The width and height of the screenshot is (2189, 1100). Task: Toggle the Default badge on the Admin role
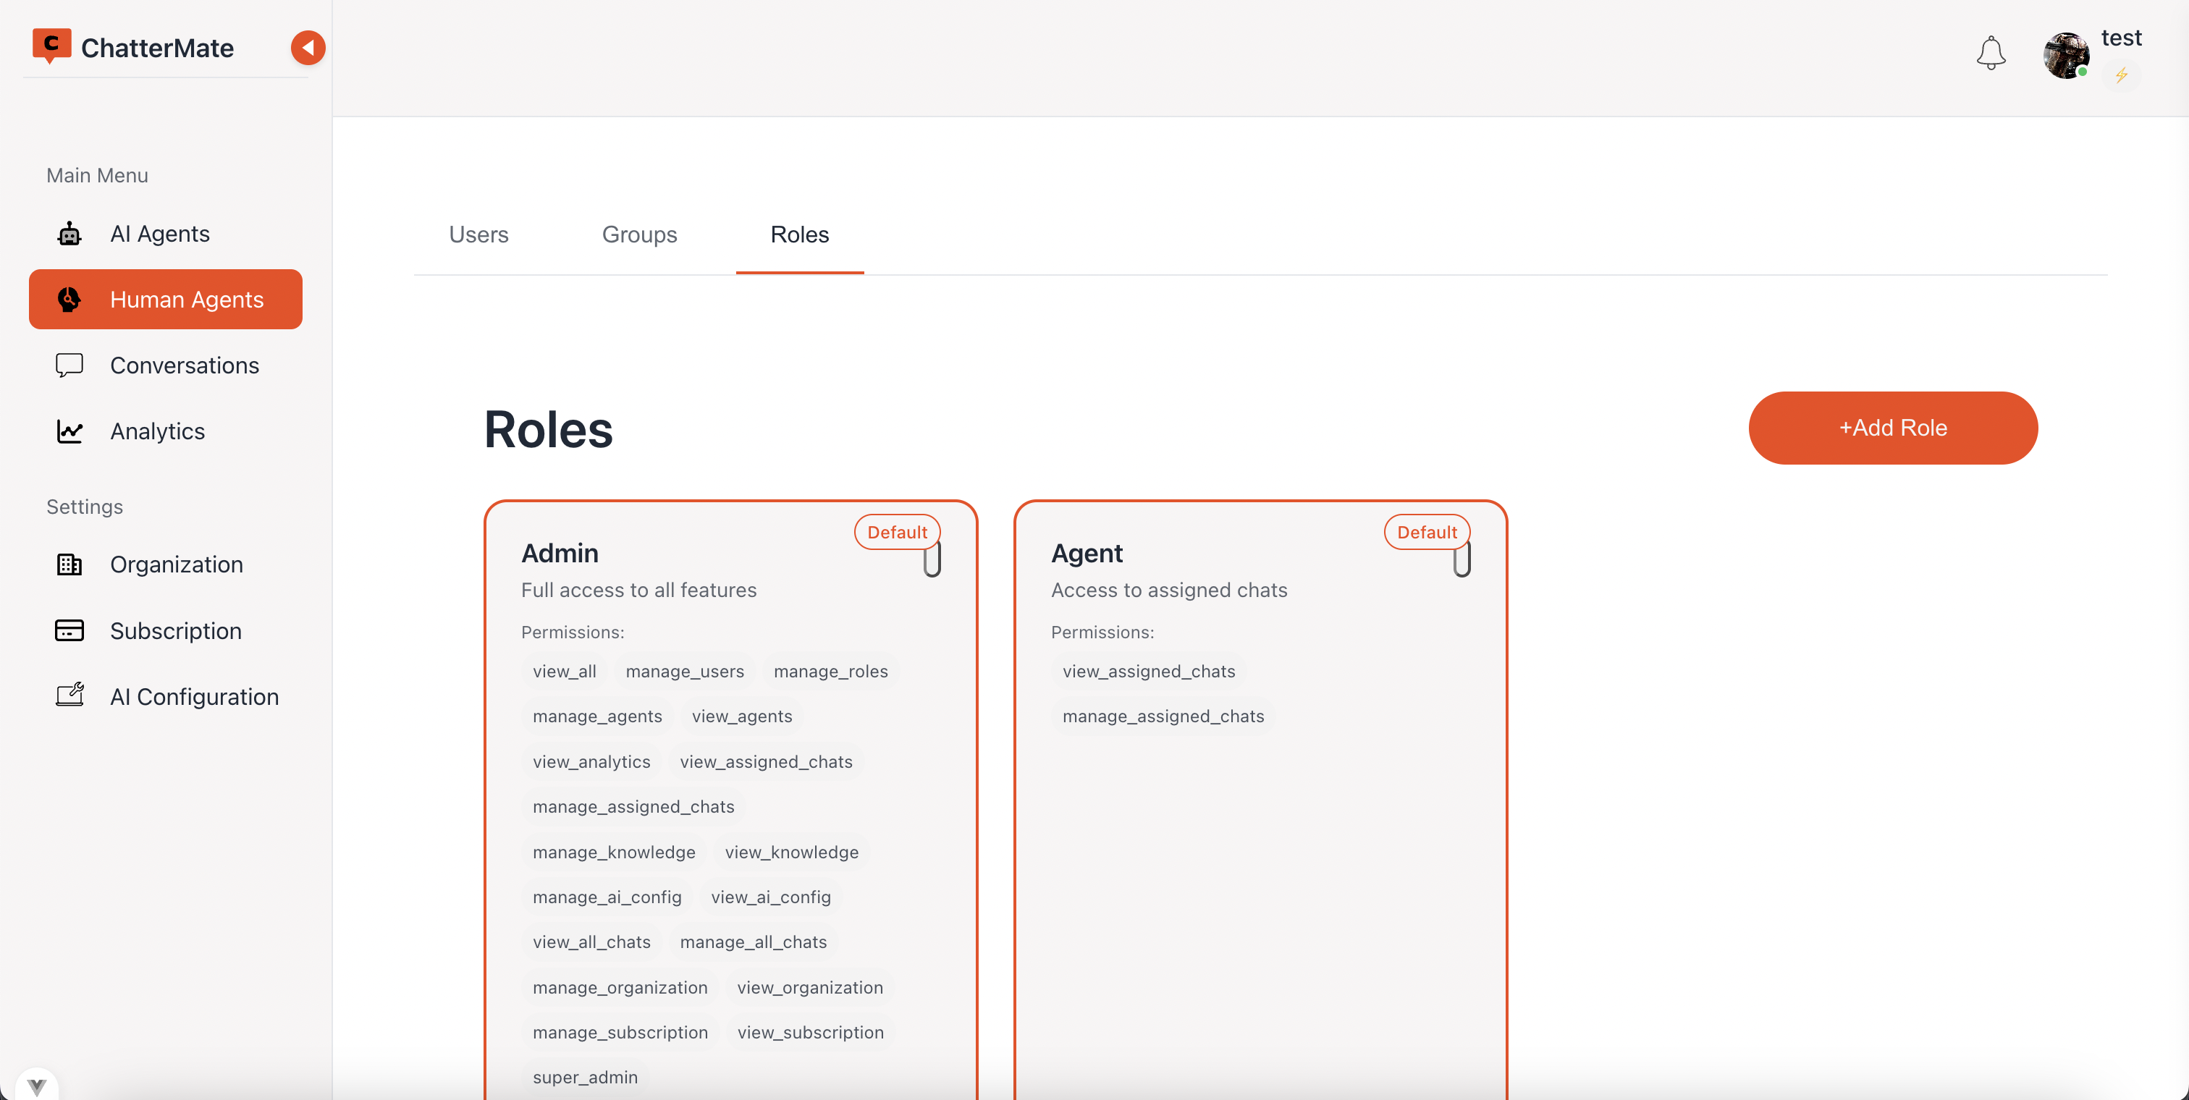point(896,532)
